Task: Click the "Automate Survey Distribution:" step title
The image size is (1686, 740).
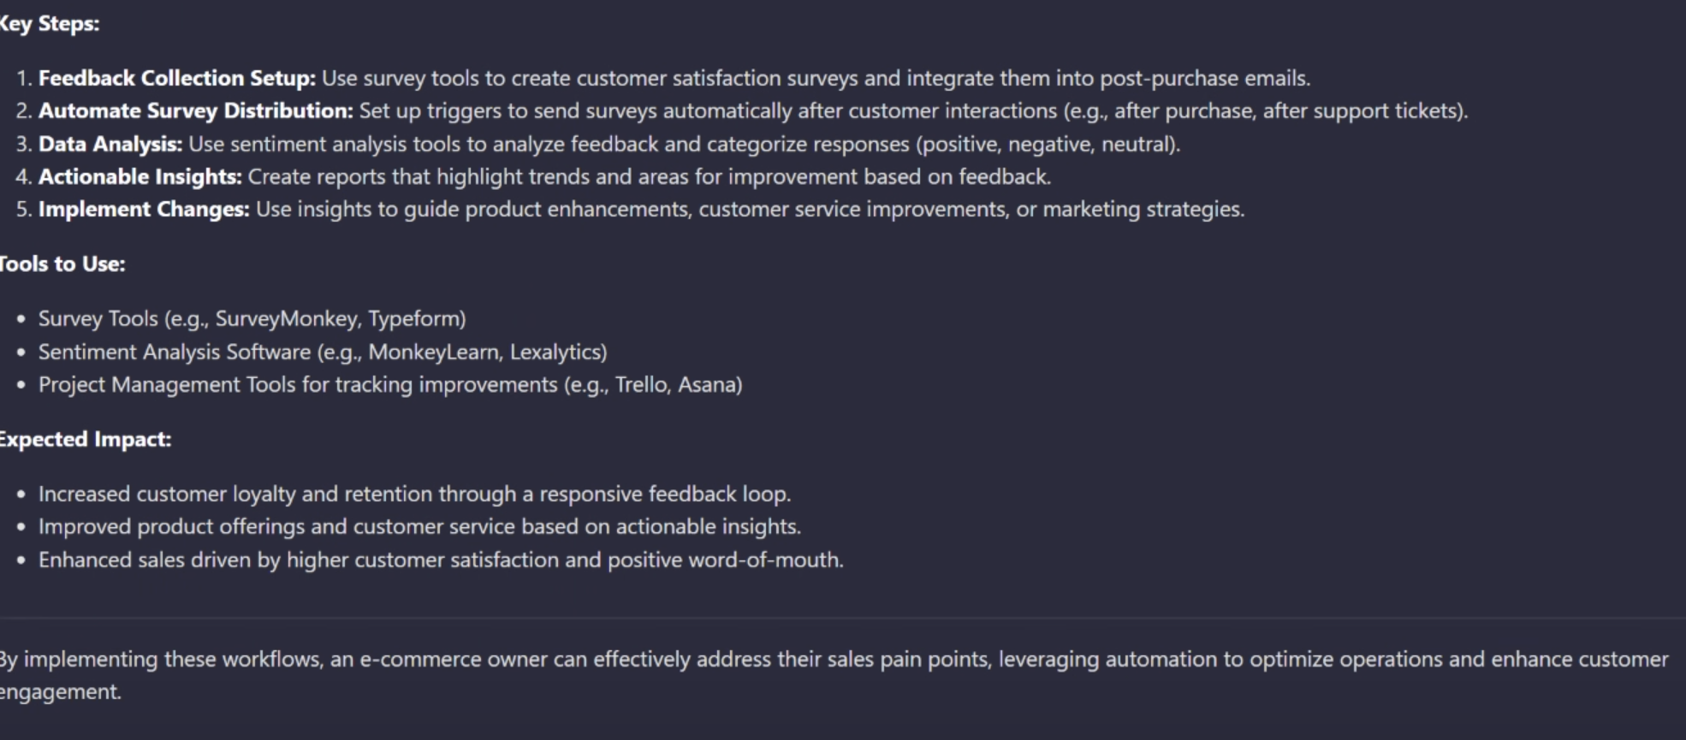Action: pos(196,111)
